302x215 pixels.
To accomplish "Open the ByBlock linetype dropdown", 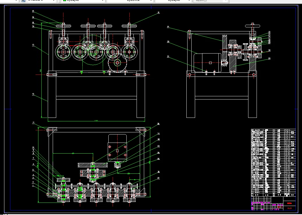I will coord(130,1).
